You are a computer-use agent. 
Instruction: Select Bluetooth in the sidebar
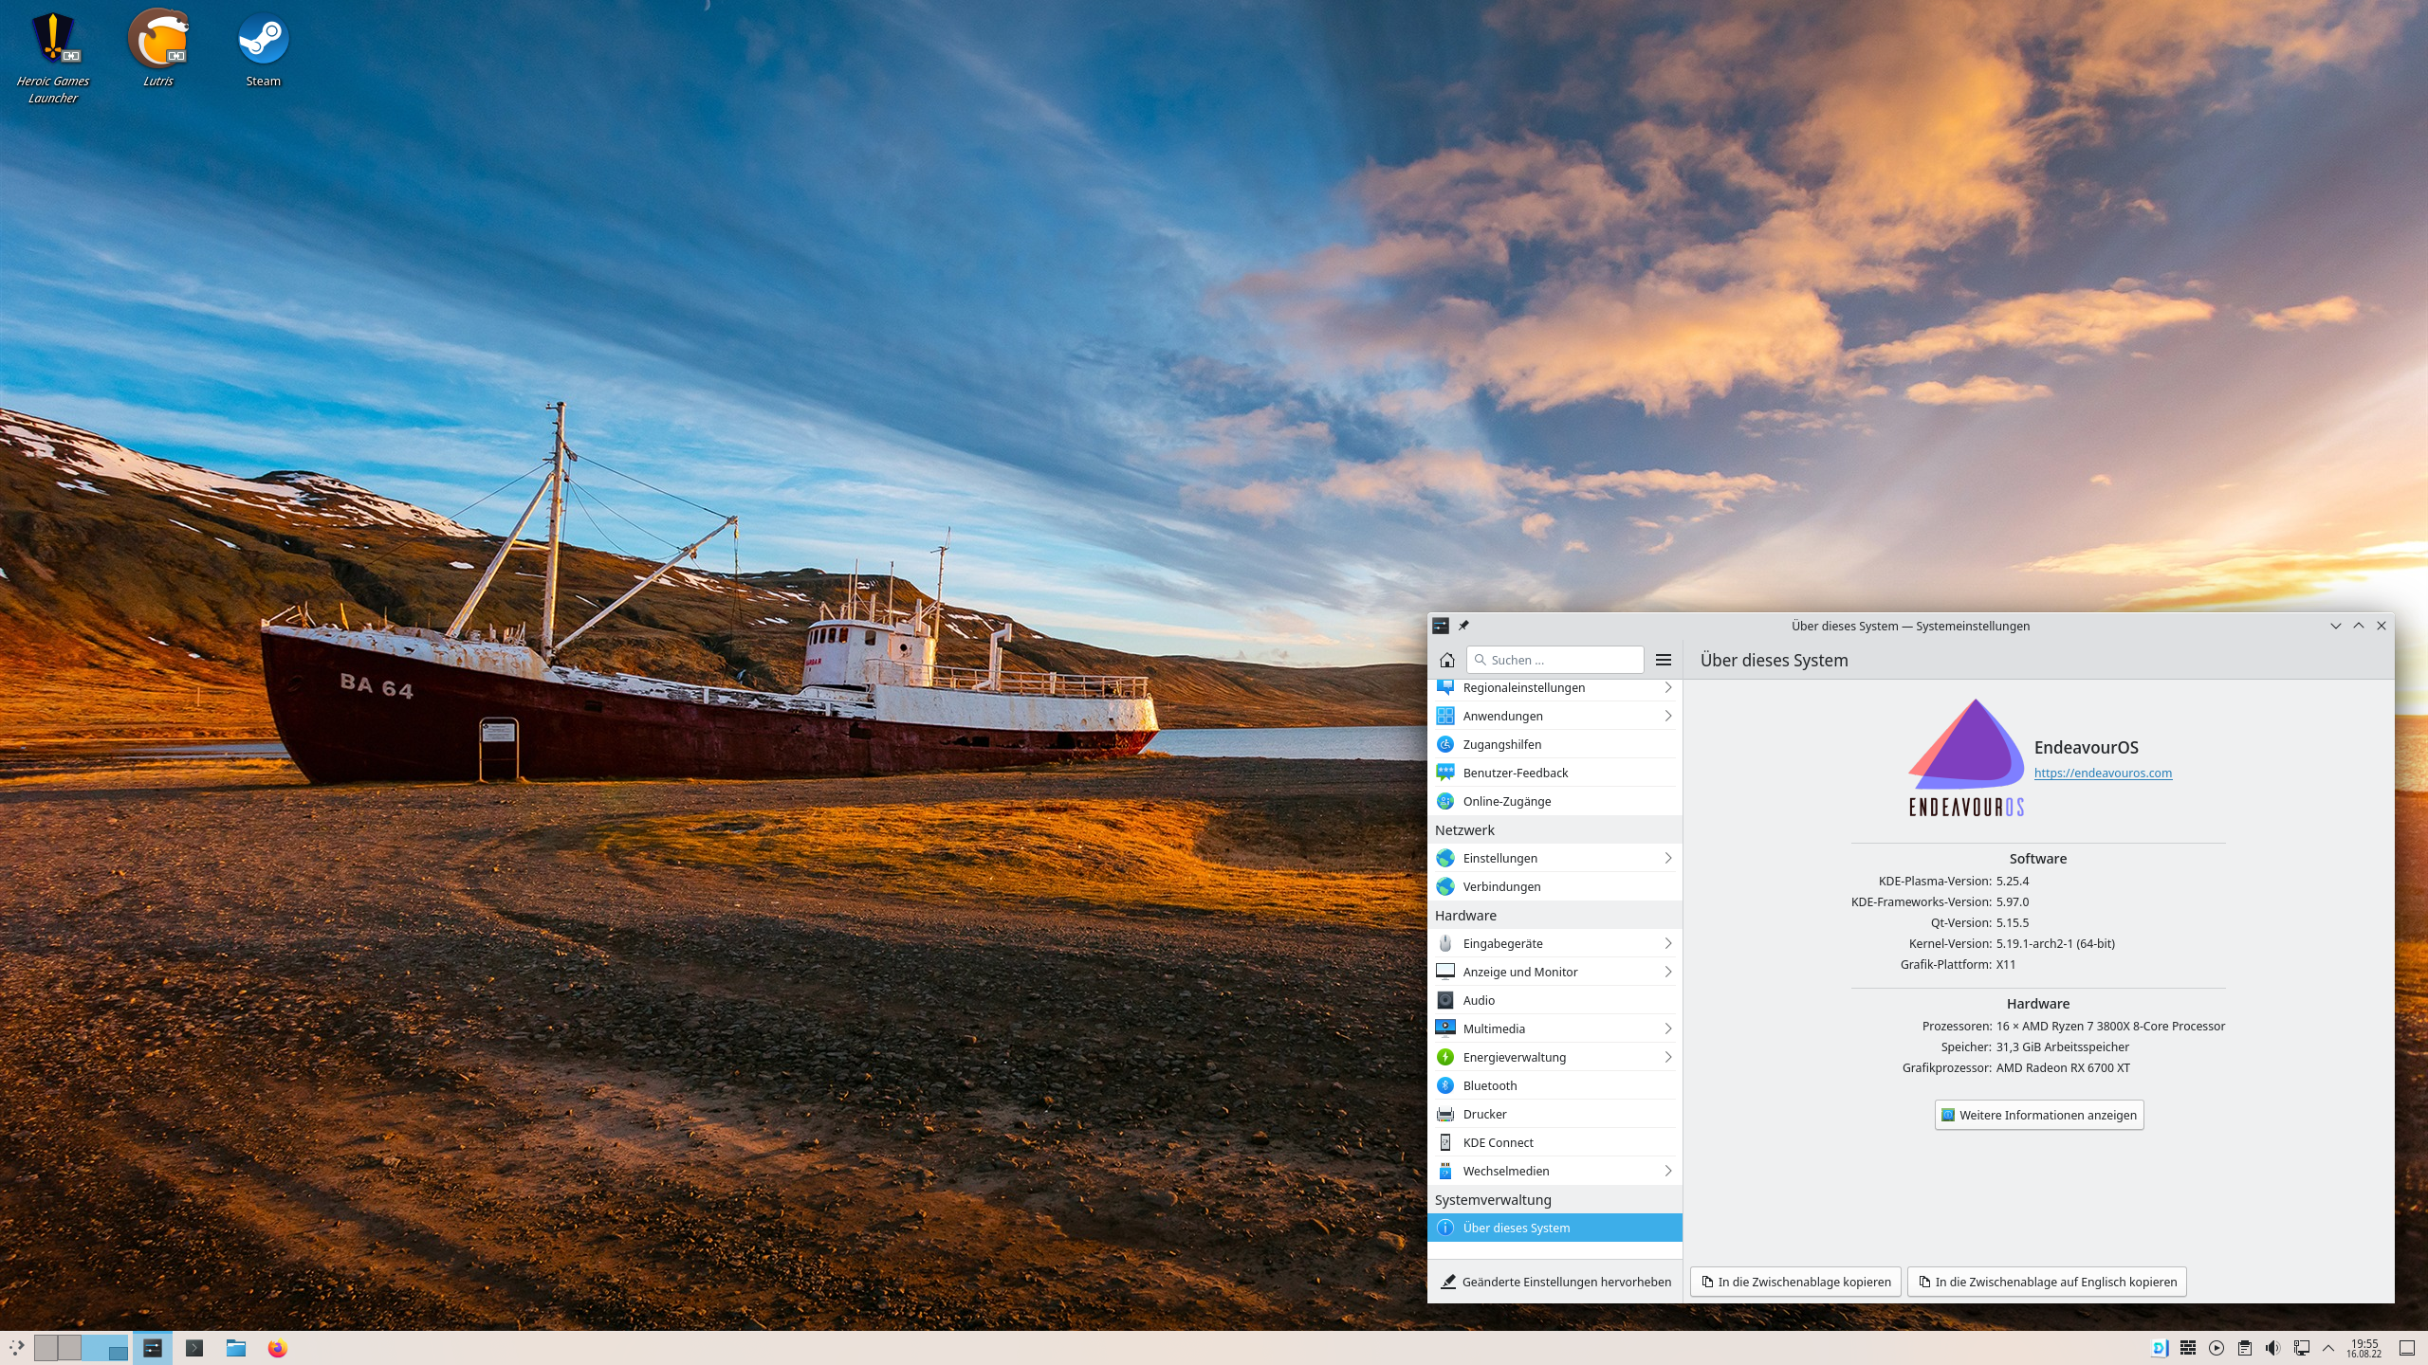click(1489, 1085)
